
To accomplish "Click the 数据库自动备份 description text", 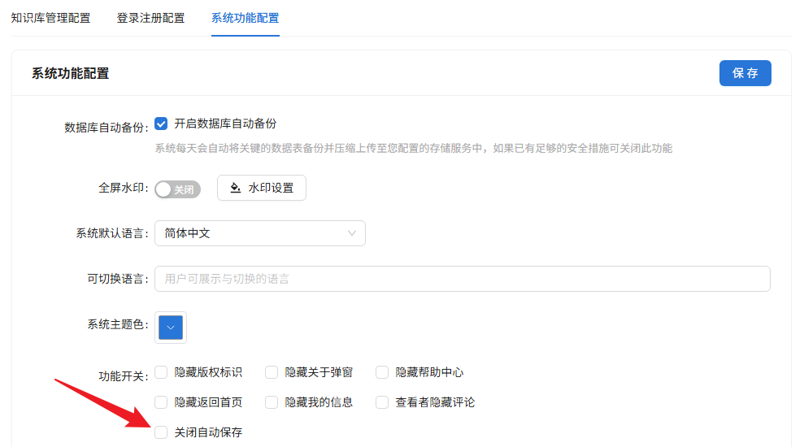I will (413, 148).
